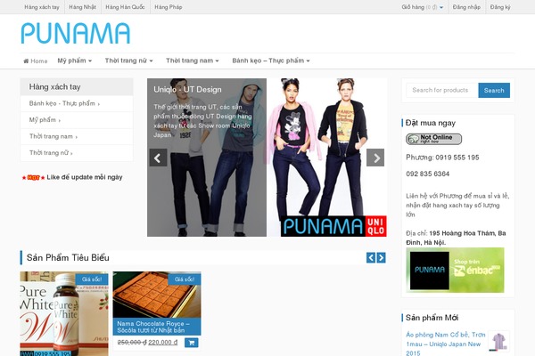
Task: Open the Hàng Nhật top link
Action: (82, 7)
